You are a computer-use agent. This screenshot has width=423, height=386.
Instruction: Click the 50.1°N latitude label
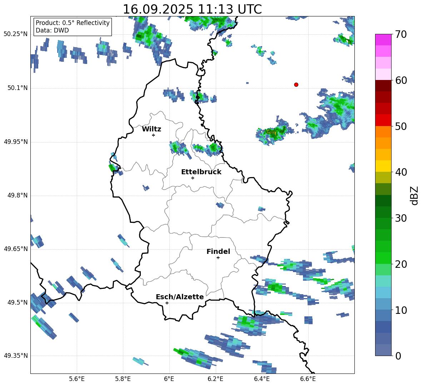[18, 88]
